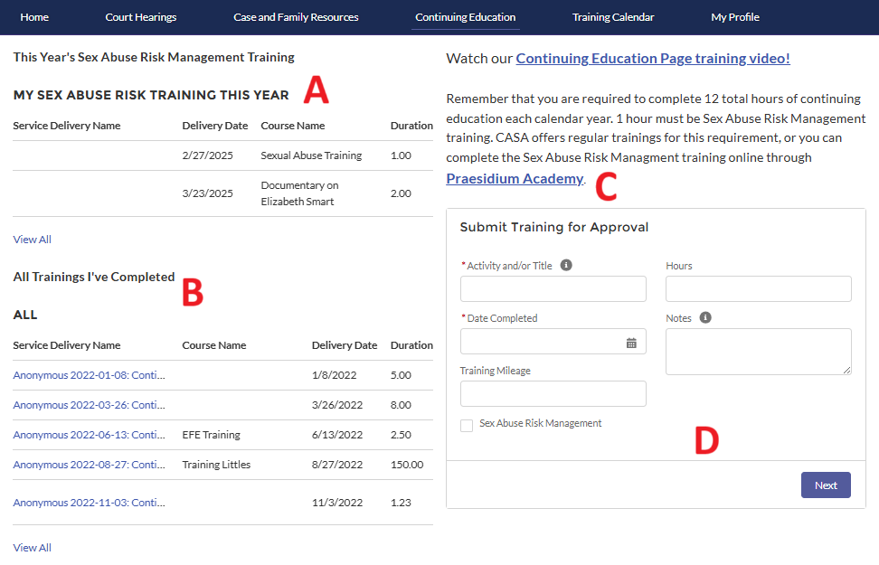Click info icon beside Notes label
This screenshot has height=565, width=879.
705,318
